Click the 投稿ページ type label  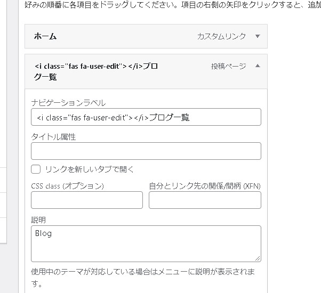(228, 66)
